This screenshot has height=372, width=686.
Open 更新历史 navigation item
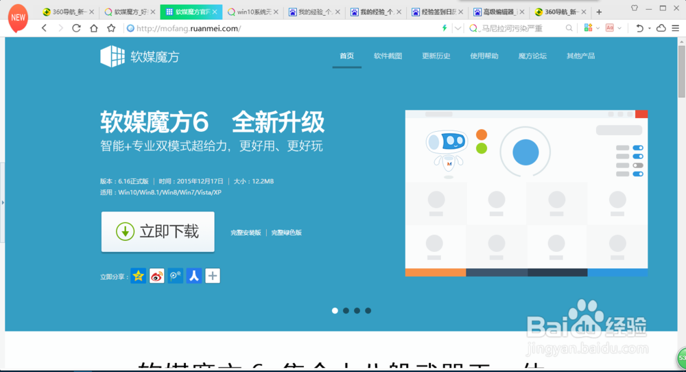pyautogui.click(x=436, y=56)
